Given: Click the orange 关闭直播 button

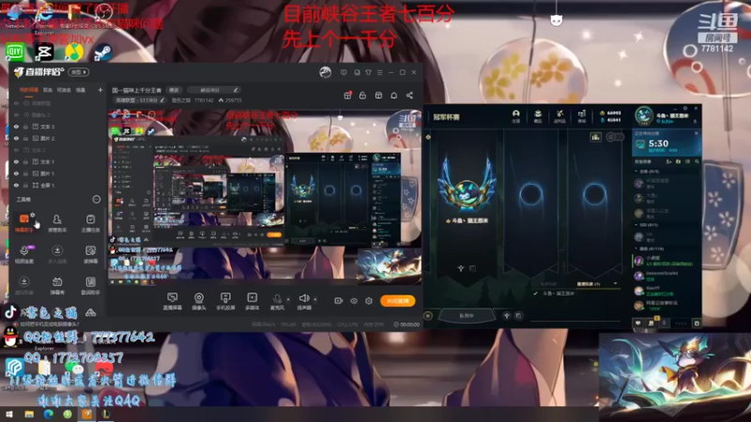Looking at the screenshot, I should 397,301.
